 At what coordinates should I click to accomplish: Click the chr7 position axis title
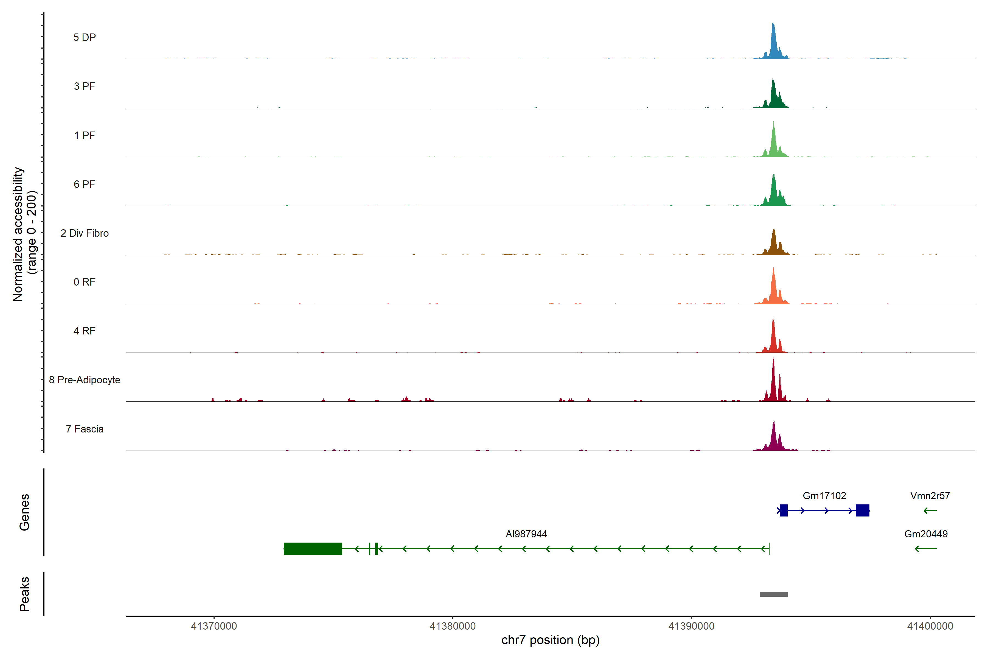550,640
